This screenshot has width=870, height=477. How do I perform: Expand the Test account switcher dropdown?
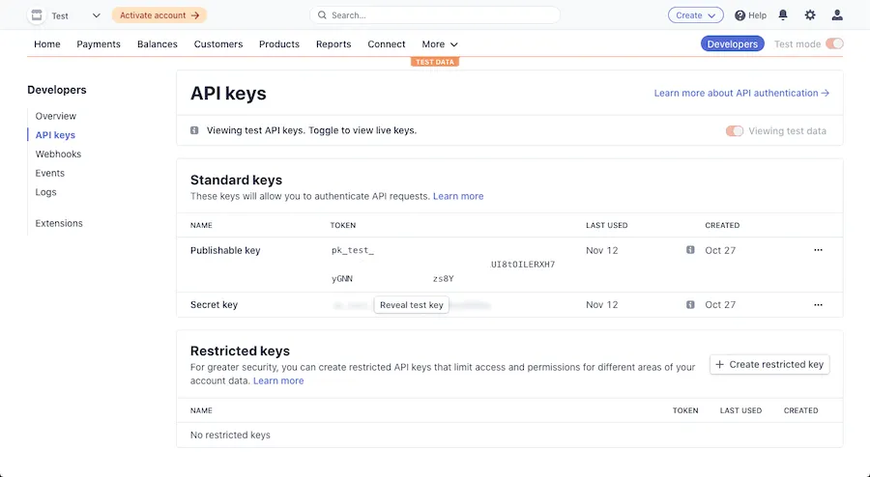[x=96, y=15]
